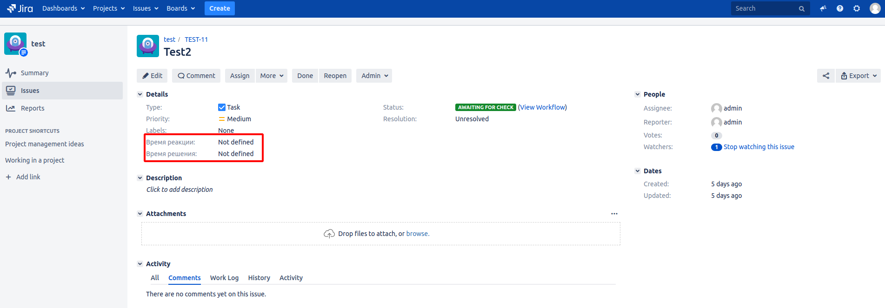
Task: Click the test project avatar in sidebar
Action: point(15,44)
